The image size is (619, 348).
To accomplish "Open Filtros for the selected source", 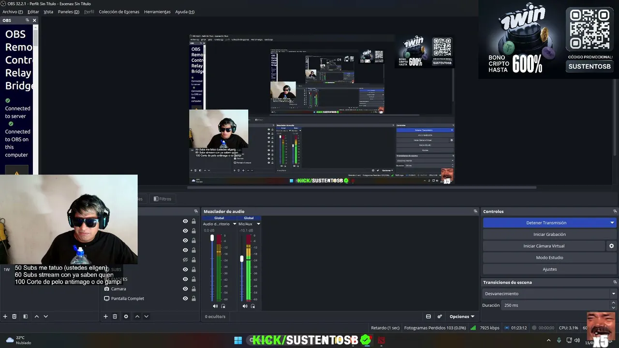I will point(162,199).
